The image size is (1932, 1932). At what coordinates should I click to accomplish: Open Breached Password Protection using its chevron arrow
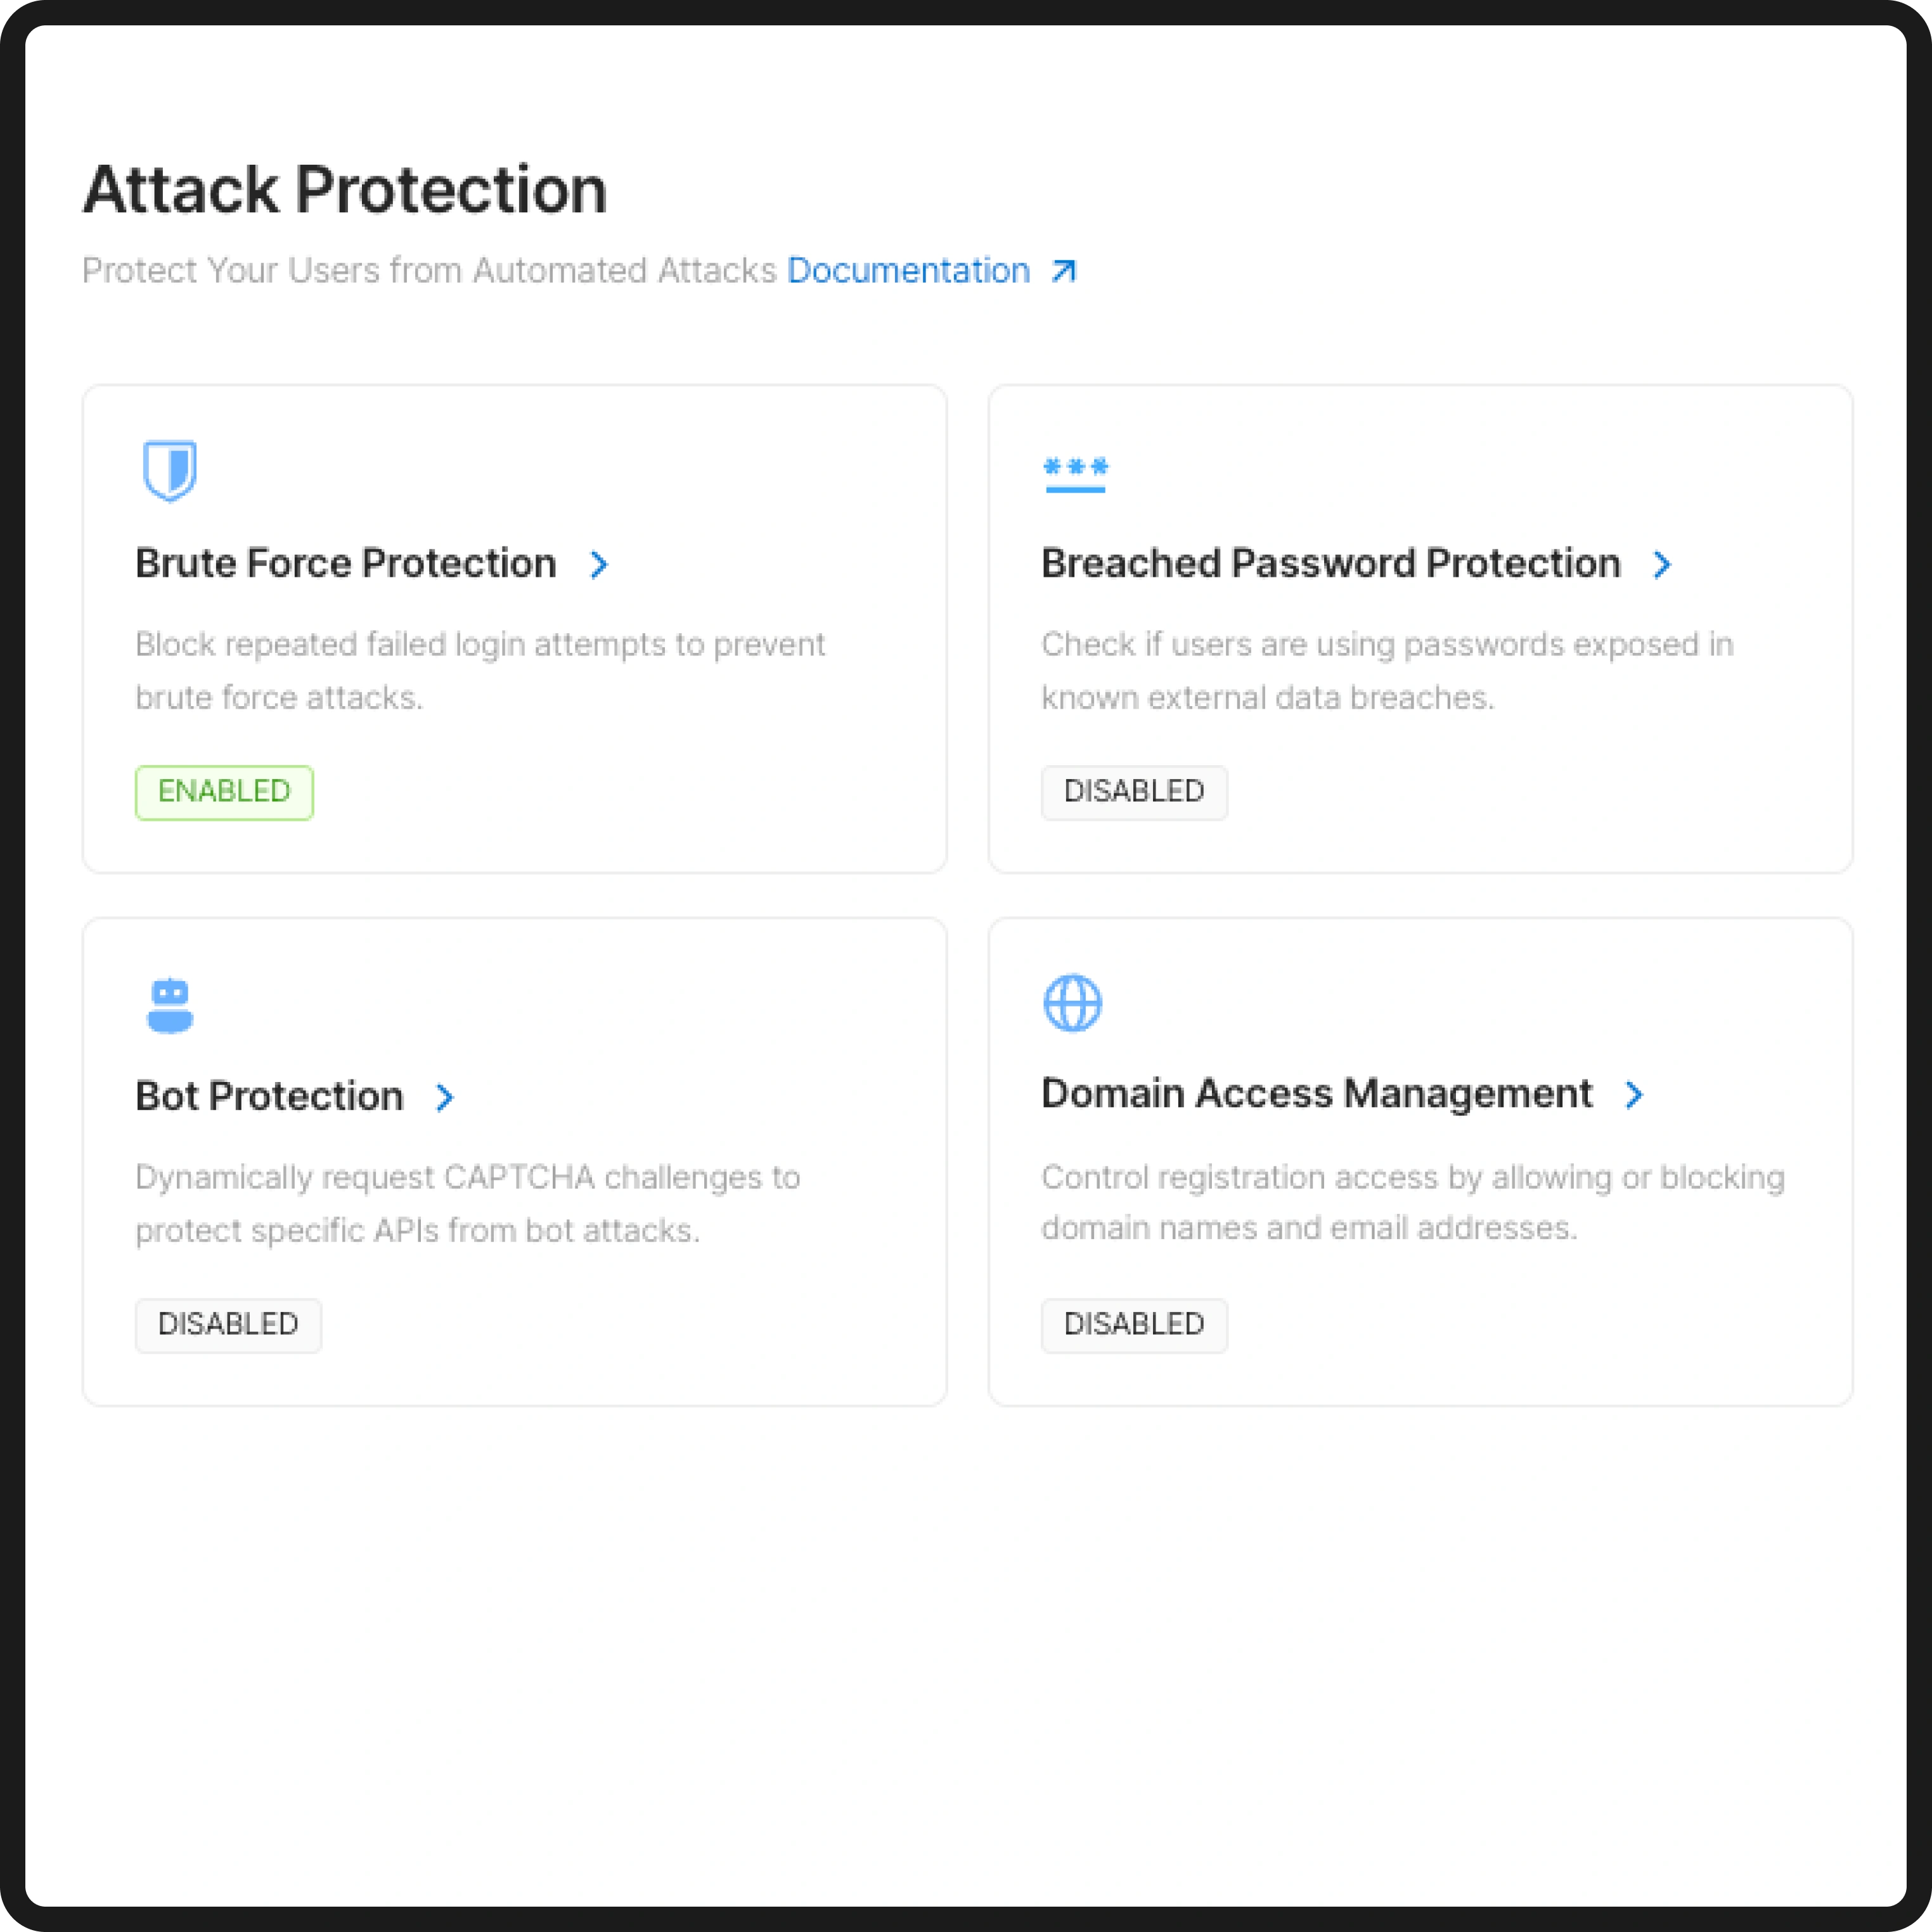coord(1663,564)
